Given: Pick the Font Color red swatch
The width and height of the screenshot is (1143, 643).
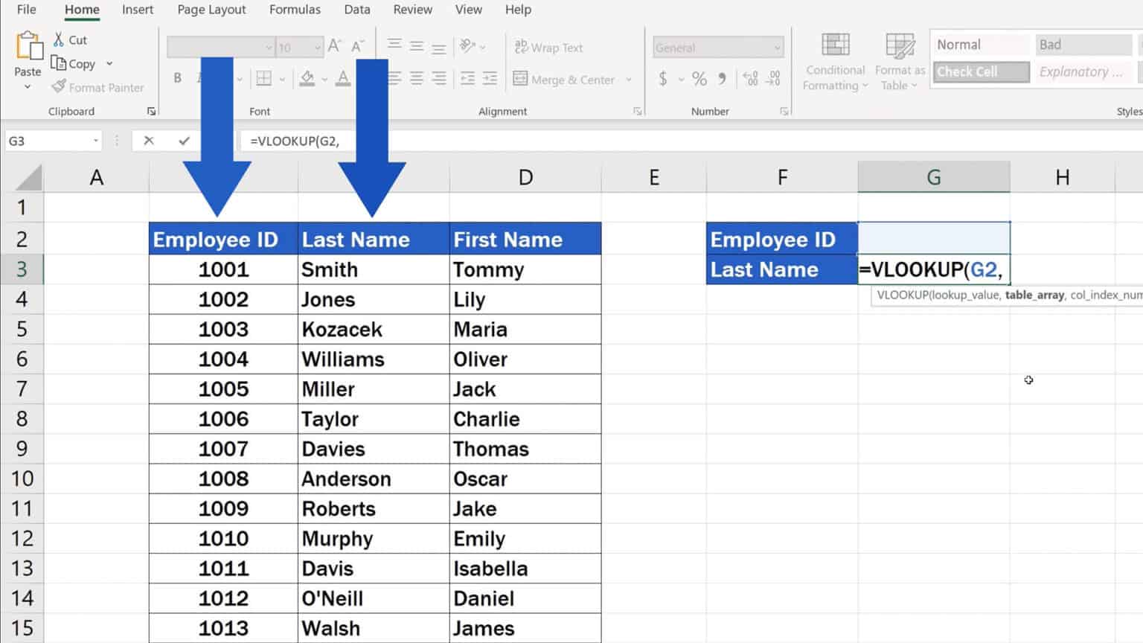Looking at the screenshot, I should coord(342,79).
